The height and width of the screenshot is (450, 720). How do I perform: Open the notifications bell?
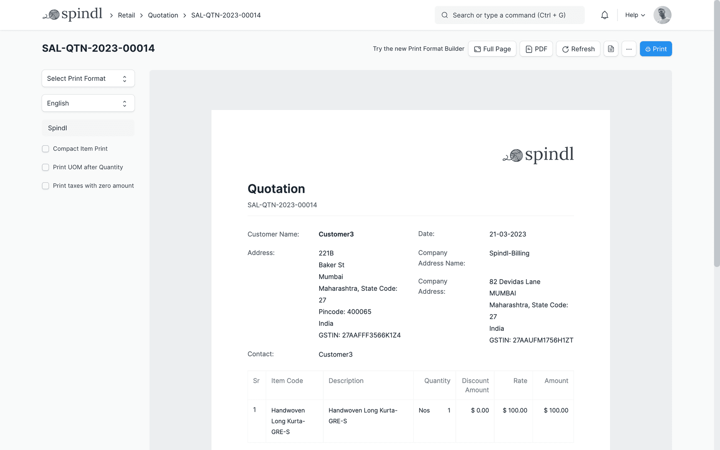[605, 15]
